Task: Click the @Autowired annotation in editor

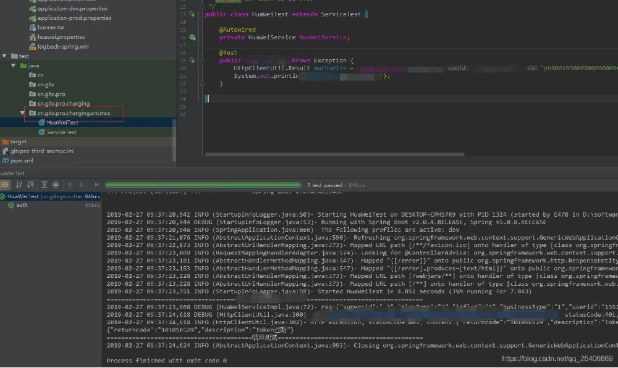Action: point(237,30)
